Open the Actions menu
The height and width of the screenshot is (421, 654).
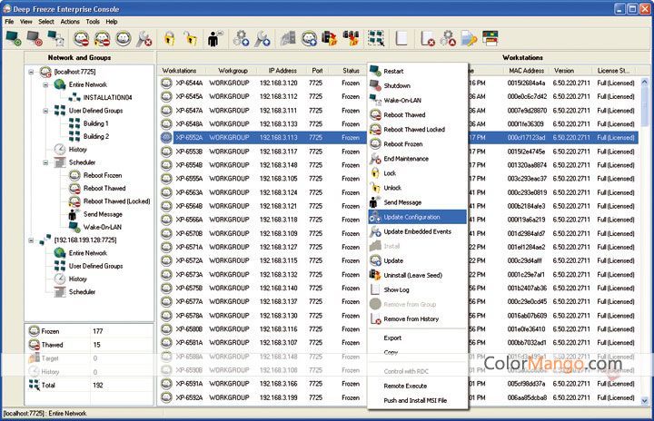(70, 22)
